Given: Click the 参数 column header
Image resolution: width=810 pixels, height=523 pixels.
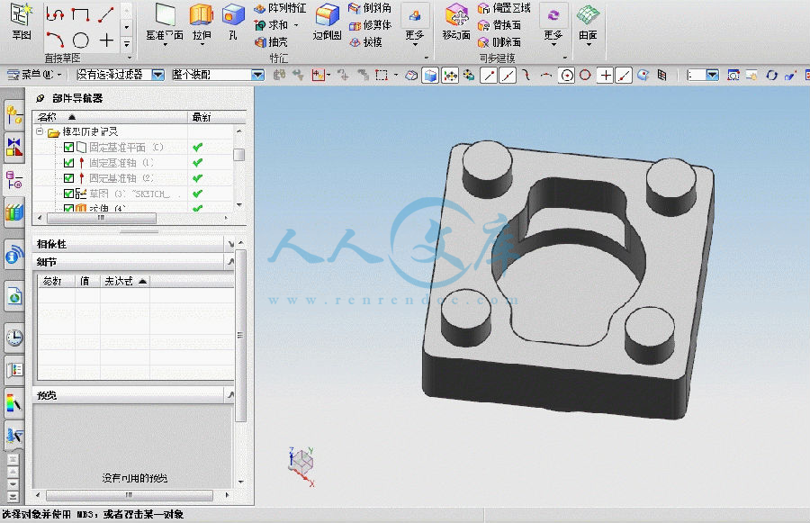Looking at the screenshot, I should [x=57, y=281].
